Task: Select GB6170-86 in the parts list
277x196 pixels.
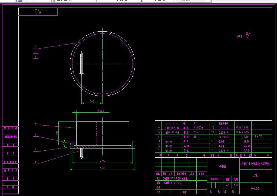Action: click(172, 132)
